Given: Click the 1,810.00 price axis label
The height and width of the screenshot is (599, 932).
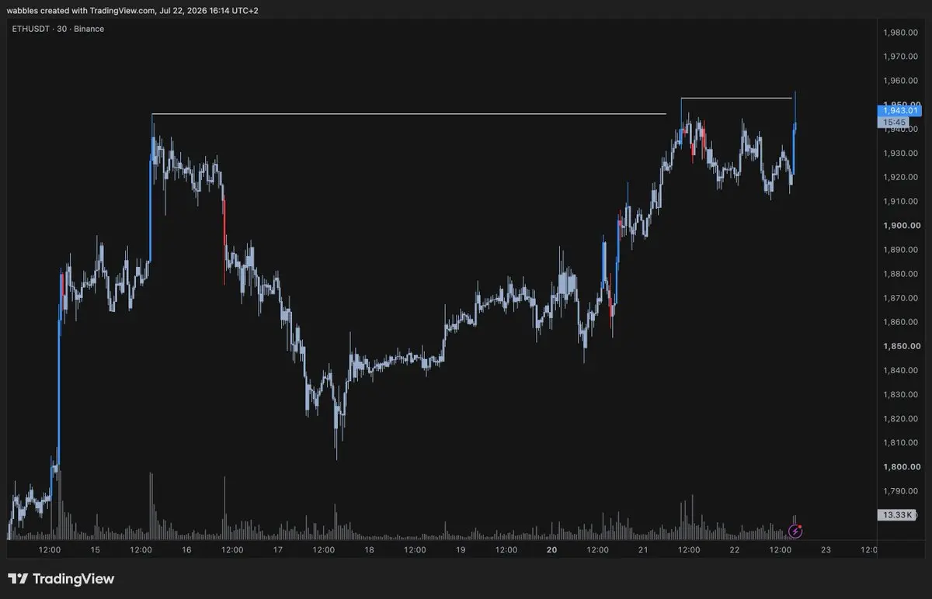Looking at the screenshot, I should coord(901,442).
